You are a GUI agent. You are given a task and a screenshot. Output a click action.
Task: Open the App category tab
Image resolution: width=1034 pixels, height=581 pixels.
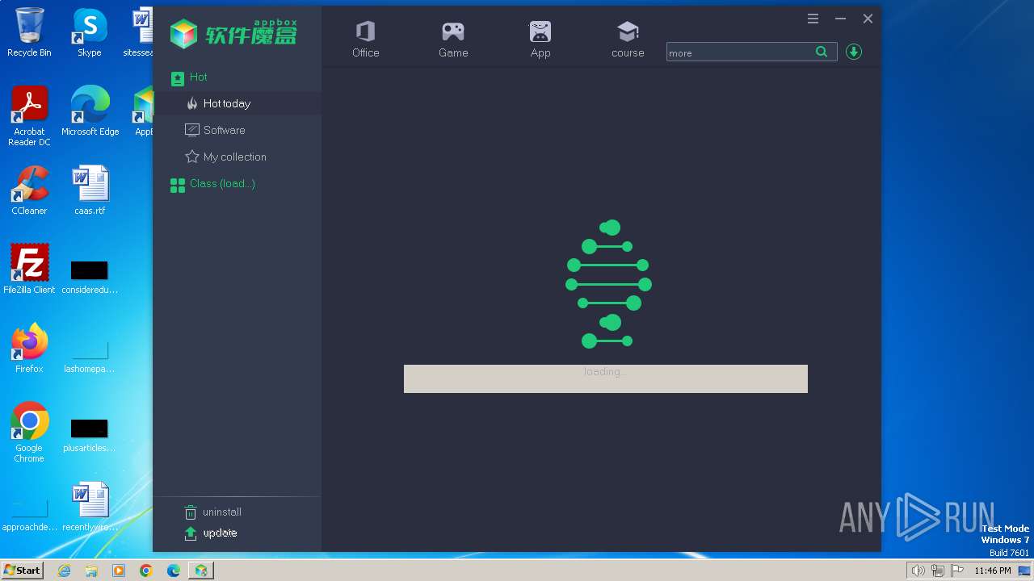pos(540,40)
